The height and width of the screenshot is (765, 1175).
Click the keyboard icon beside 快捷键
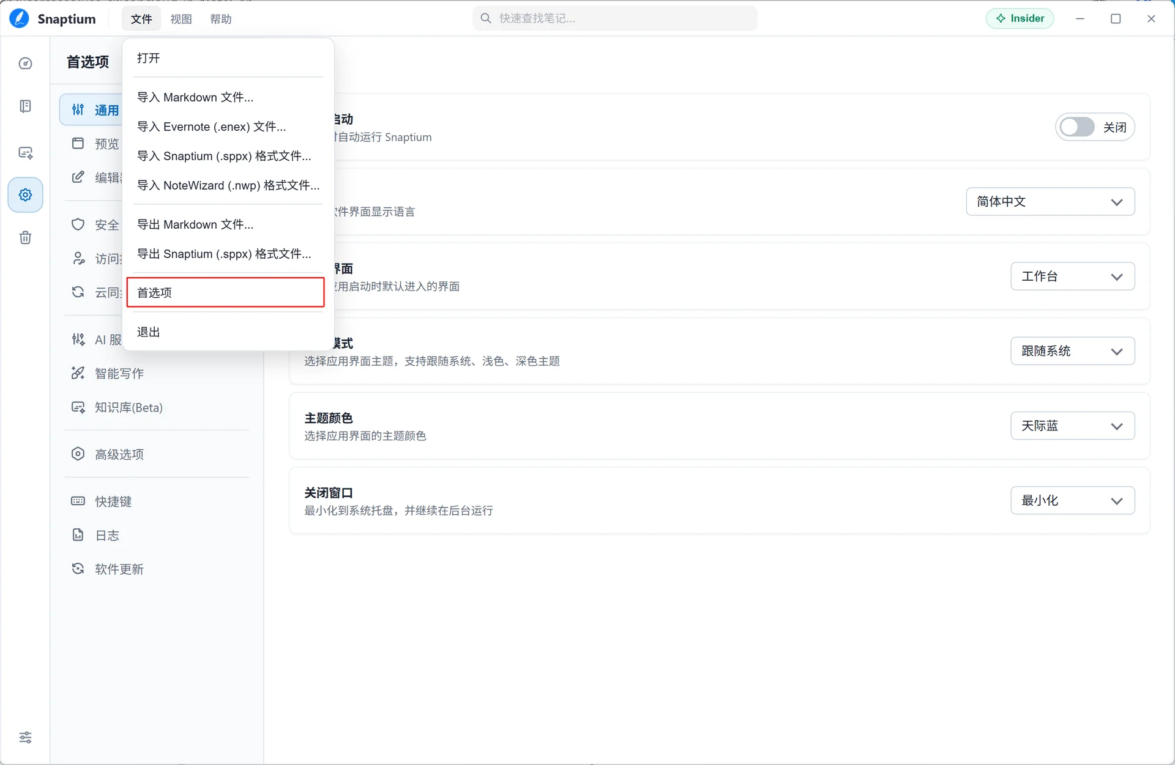click(78, 501)
